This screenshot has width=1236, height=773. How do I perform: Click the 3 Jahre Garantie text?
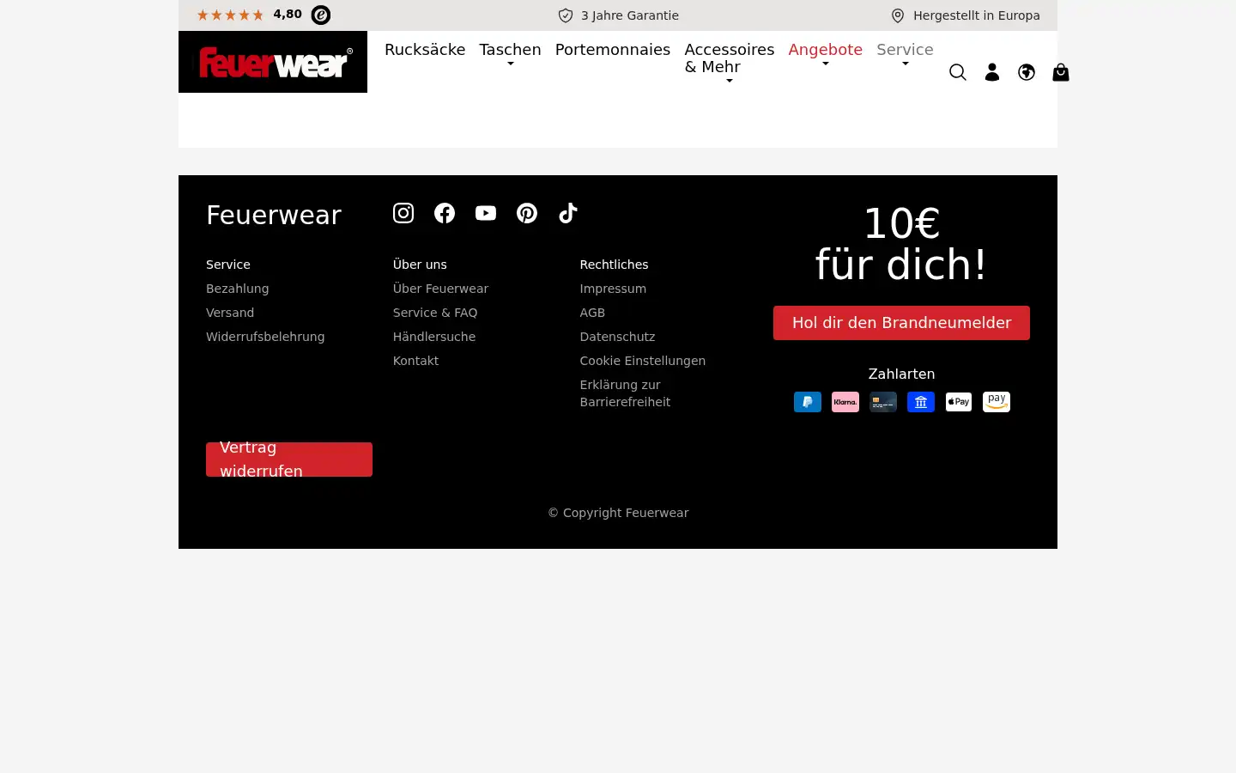630,15
